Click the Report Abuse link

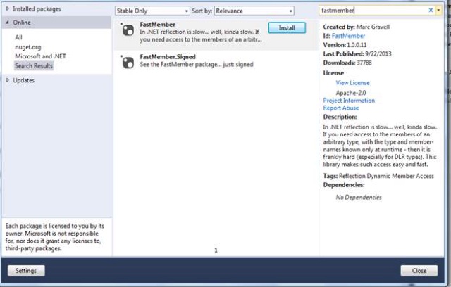[x=341, y=108]
